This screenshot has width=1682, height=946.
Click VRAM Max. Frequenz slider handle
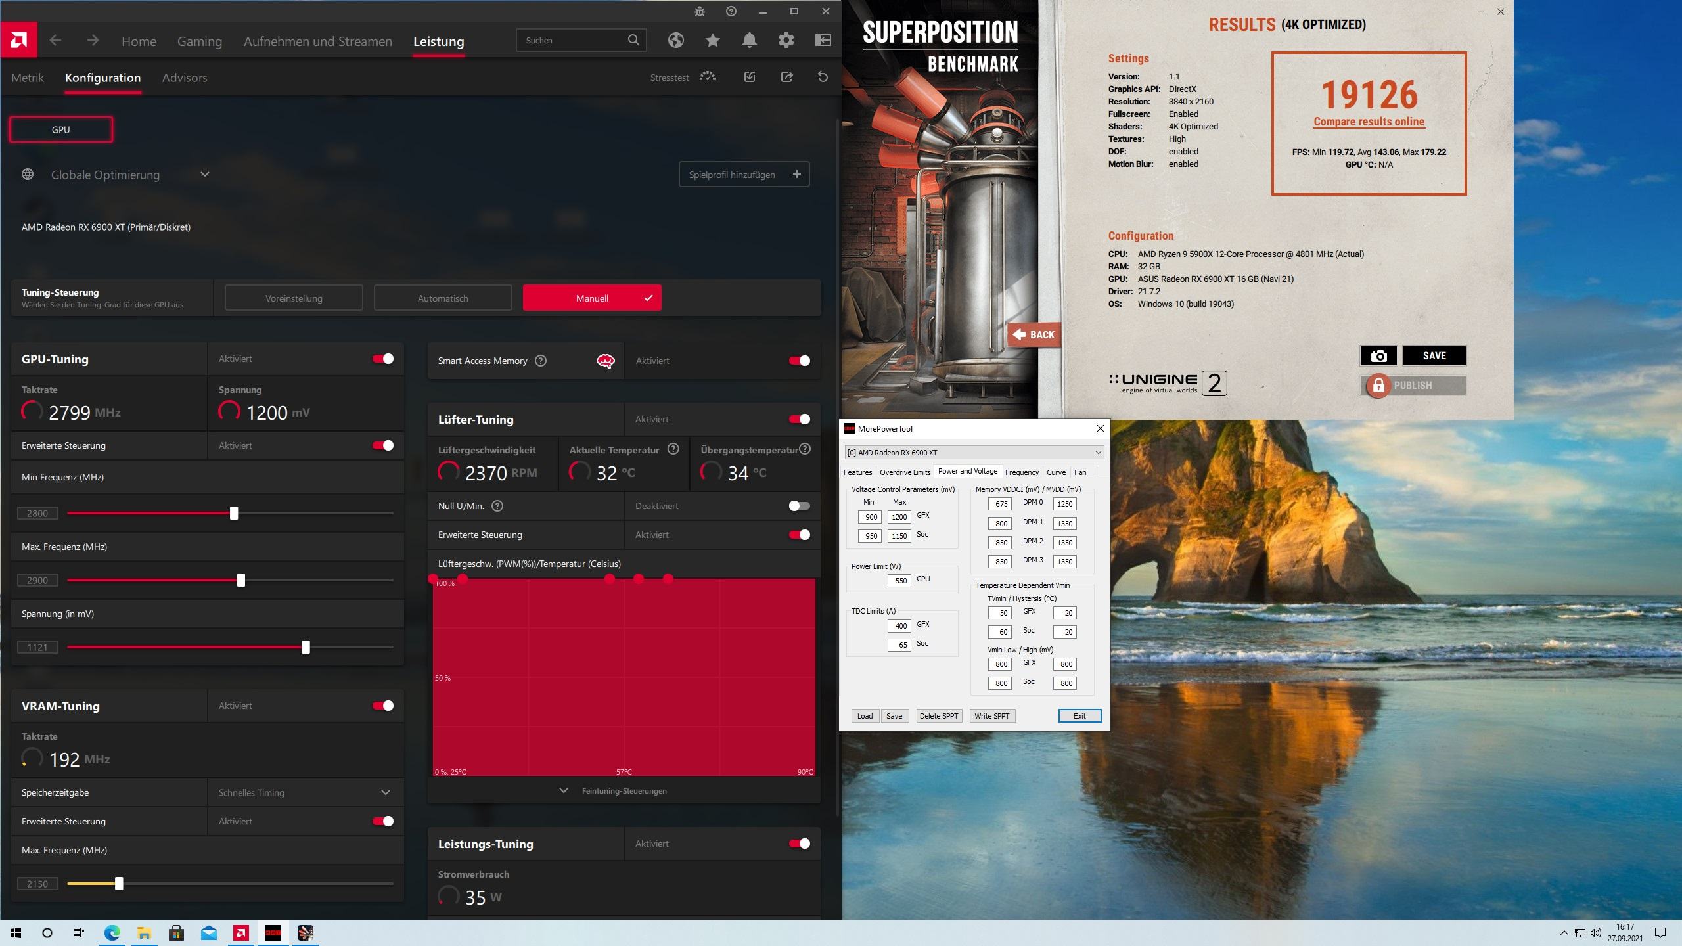(119, 884)
